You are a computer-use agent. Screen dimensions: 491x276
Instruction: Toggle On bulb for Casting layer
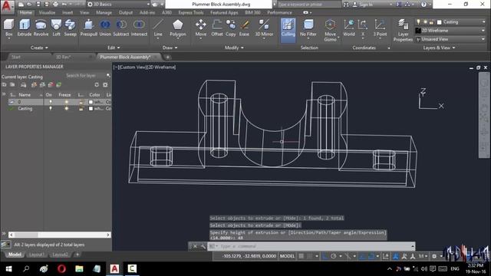coord(50,109)
